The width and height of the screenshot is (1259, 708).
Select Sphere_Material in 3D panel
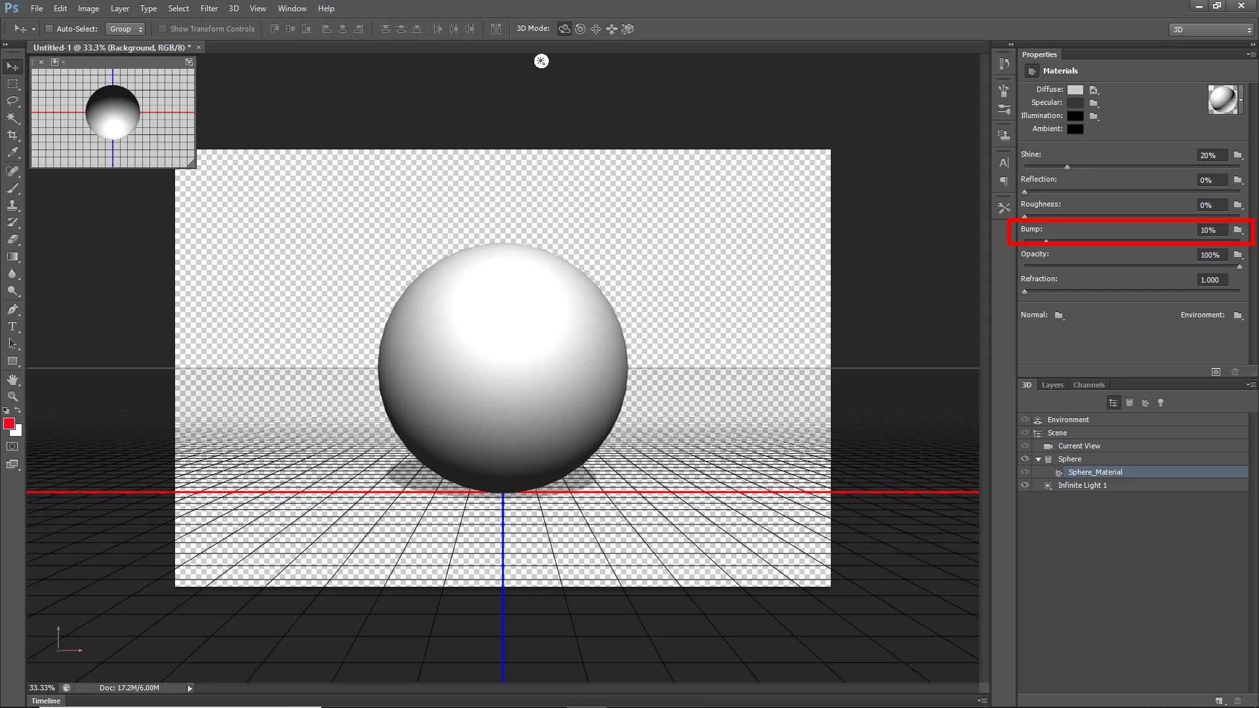[1095, 472]
